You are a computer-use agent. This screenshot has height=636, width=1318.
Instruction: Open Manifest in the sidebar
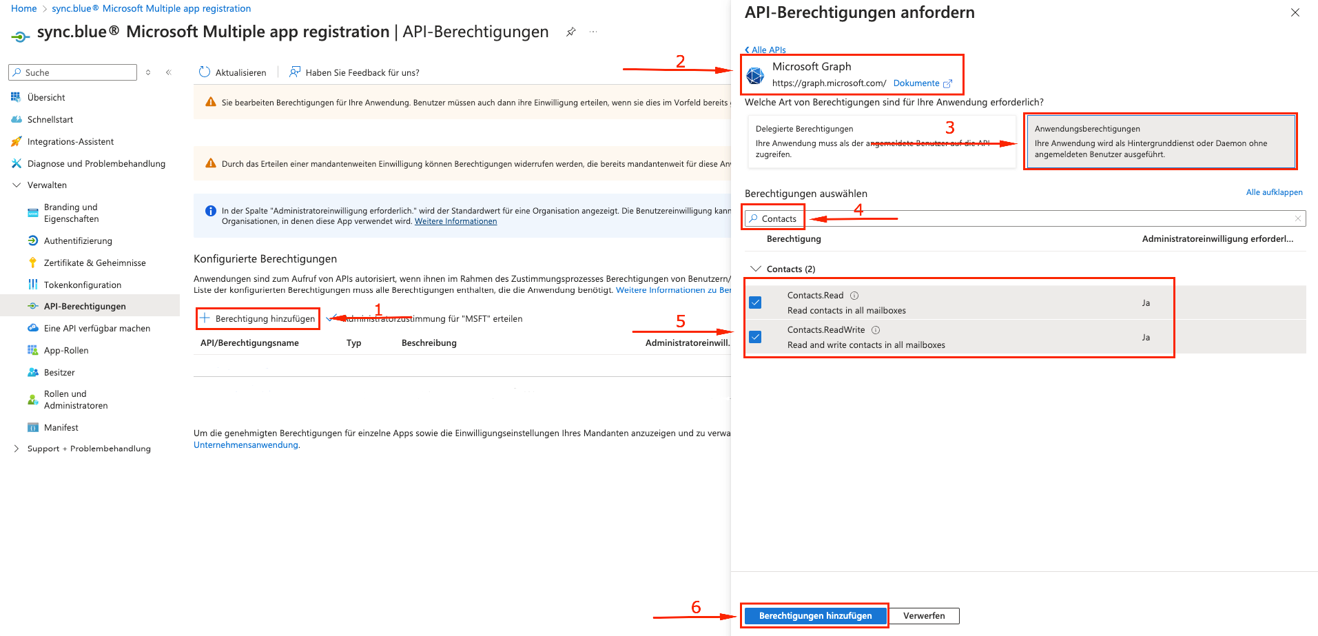[x=61, y=427]
